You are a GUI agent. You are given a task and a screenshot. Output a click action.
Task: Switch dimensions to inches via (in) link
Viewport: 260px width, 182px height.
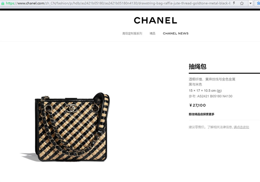[x=219, y=91]
